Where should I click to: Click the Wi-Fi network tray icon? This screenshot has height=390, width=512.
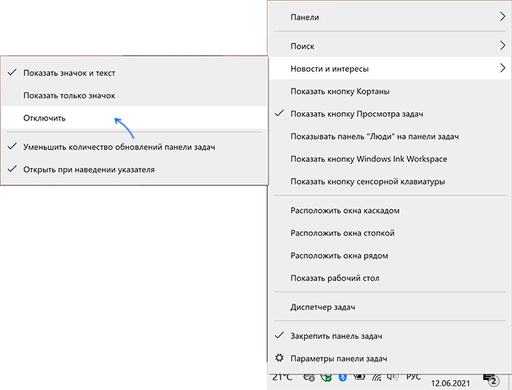coord(375,377)
